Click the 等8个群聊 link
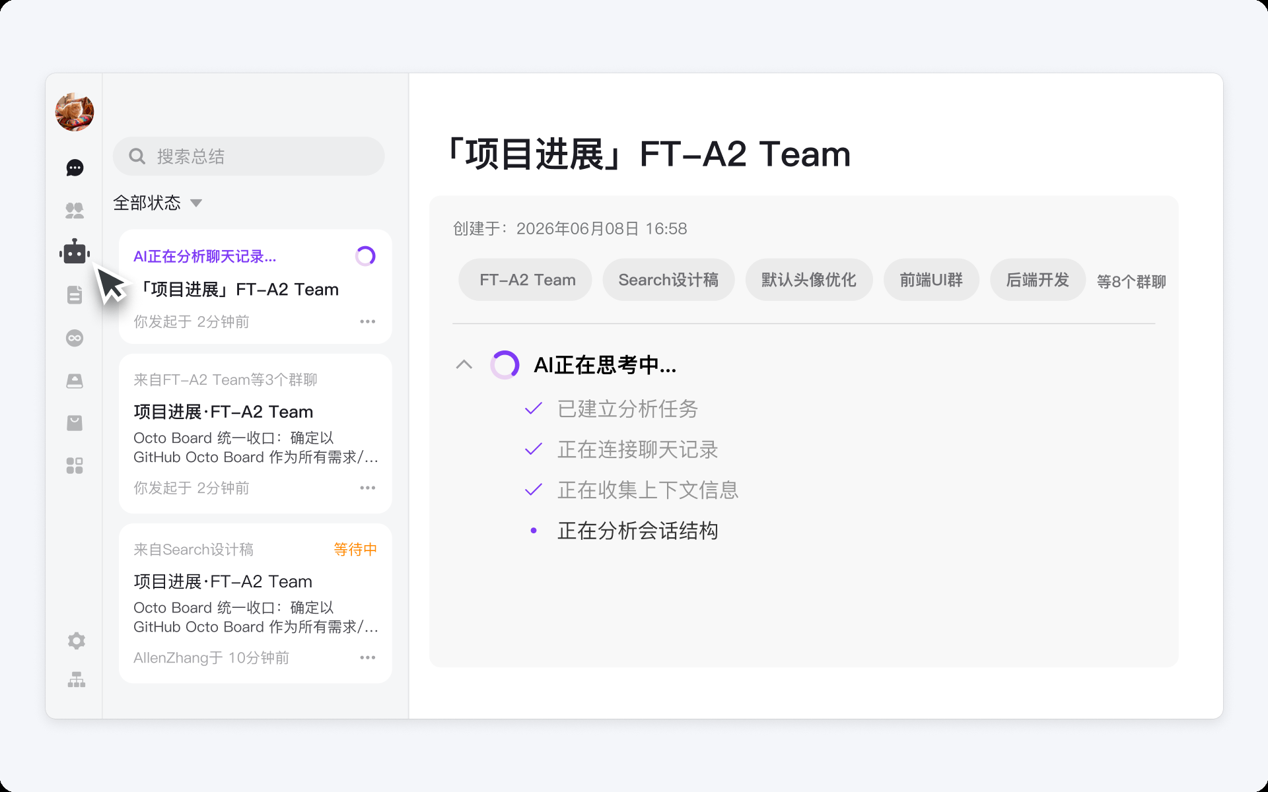The width and height of the screenshot is (1268, 792). [x=1131, y=282]
